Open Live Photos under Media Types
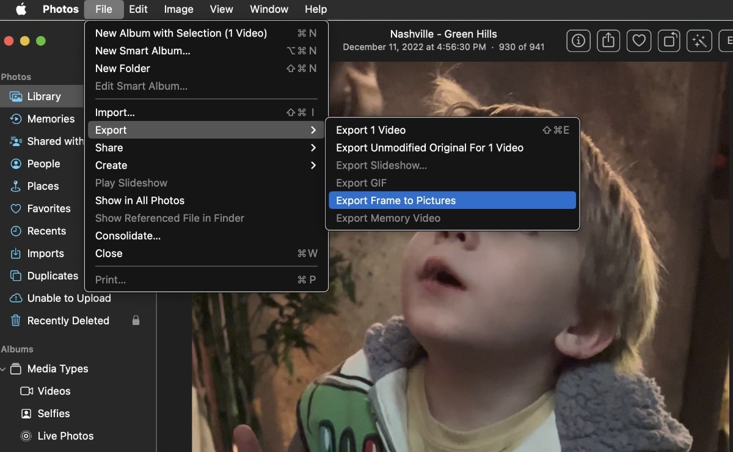This screenshot has width=733, height=452. [x=65, y=436]
